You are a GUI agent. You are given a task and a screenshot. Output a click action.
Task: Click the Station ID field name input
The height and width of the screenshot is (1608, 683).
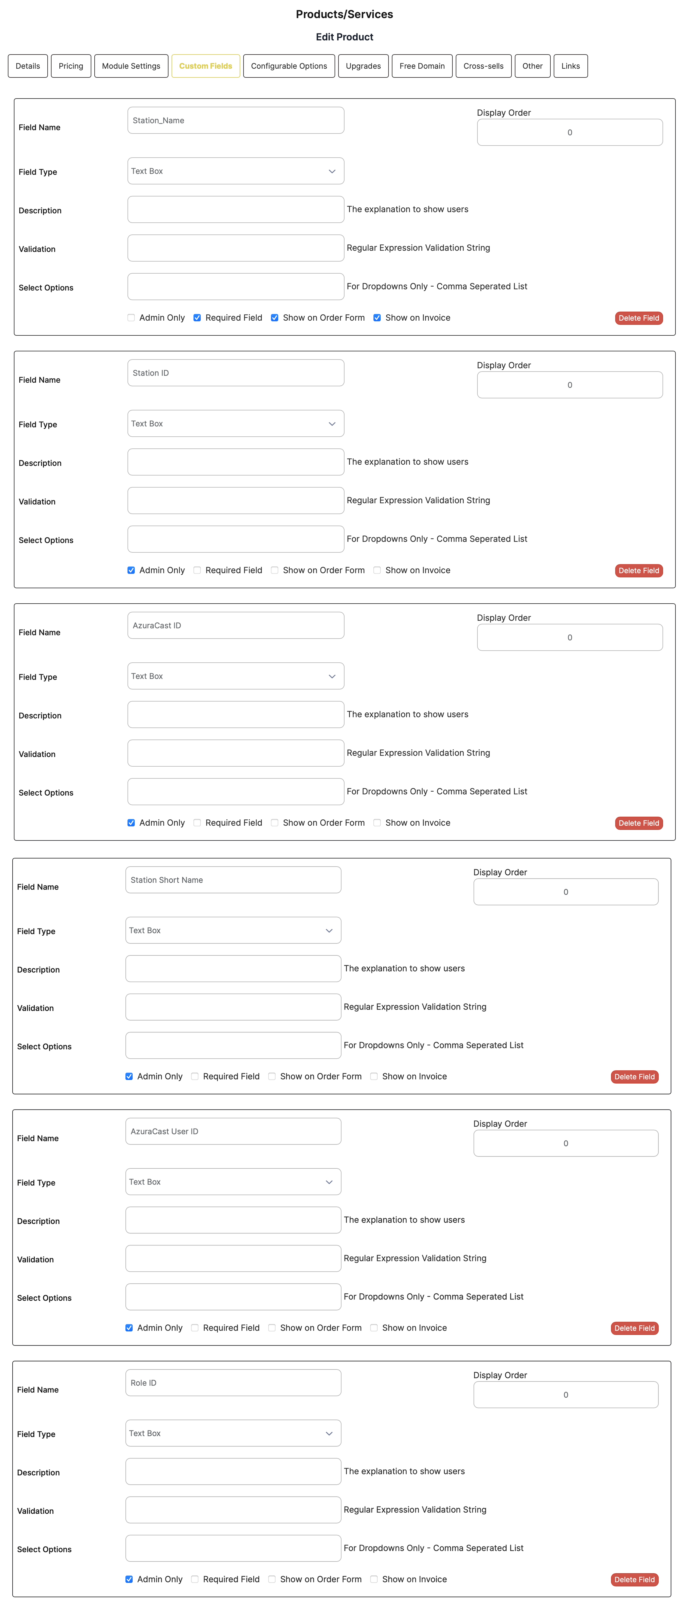235,373
